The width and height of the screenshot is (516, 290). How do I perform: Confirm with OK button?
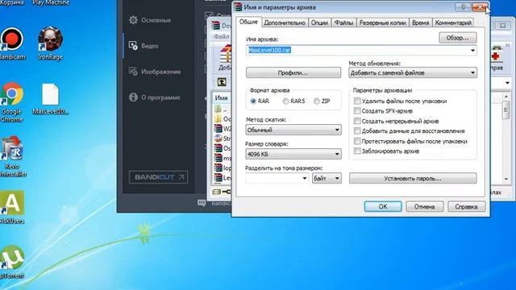point(383,206)
